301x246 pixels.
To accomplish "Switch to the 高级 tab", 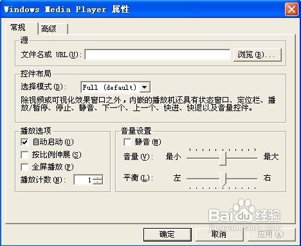I will click(x=53, y=28).
